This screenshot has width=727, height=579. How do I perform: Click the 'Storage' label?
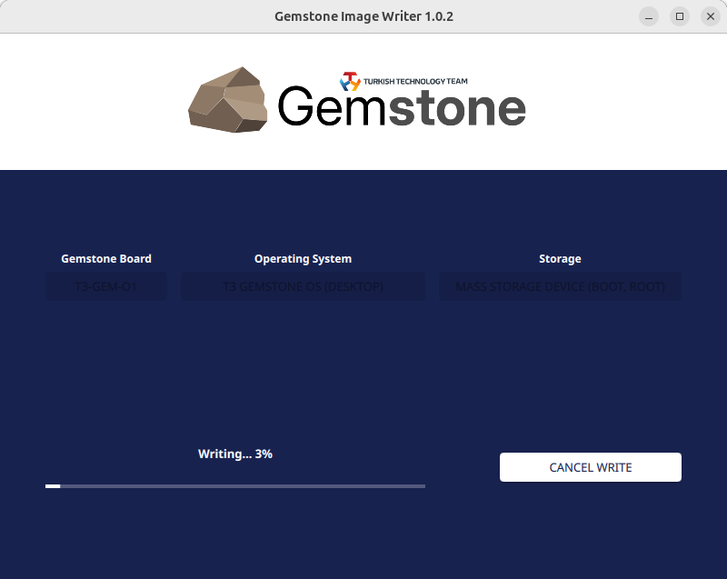[560, 259]
